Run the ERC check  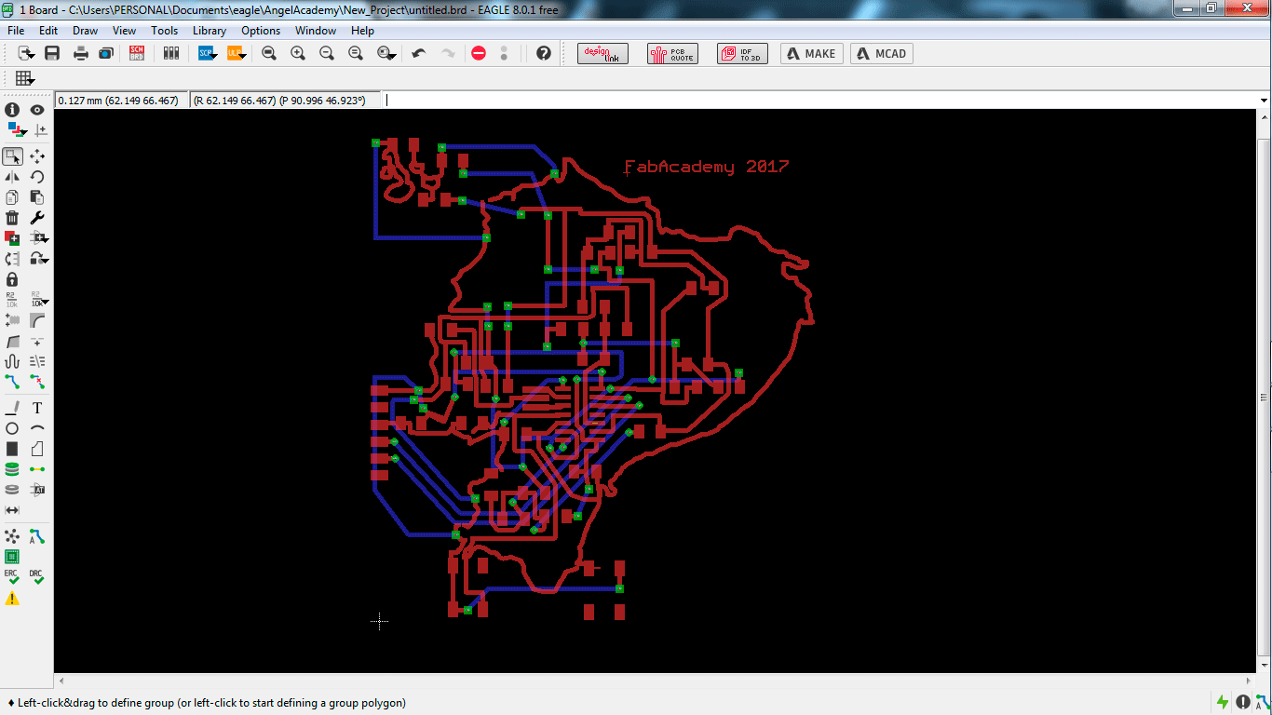click(12, 577)
